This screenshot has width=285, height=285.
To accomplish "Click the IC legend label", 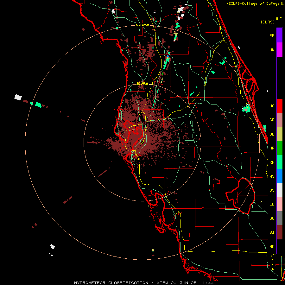I will 272,205.
